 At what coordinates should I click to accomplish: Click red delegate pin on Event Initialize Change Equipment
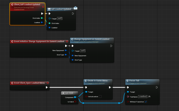coord(67,41)
